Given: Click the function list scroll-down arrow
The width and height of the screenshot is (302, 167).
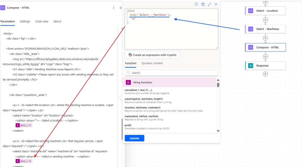Looking at the screenshot, I should [218, 131].
